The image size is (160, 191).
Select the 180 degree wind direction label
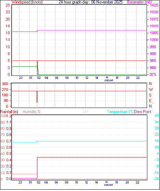tap(5, 95)
